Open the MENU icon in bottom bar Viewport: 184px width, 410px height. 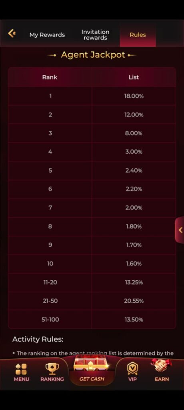21,369
